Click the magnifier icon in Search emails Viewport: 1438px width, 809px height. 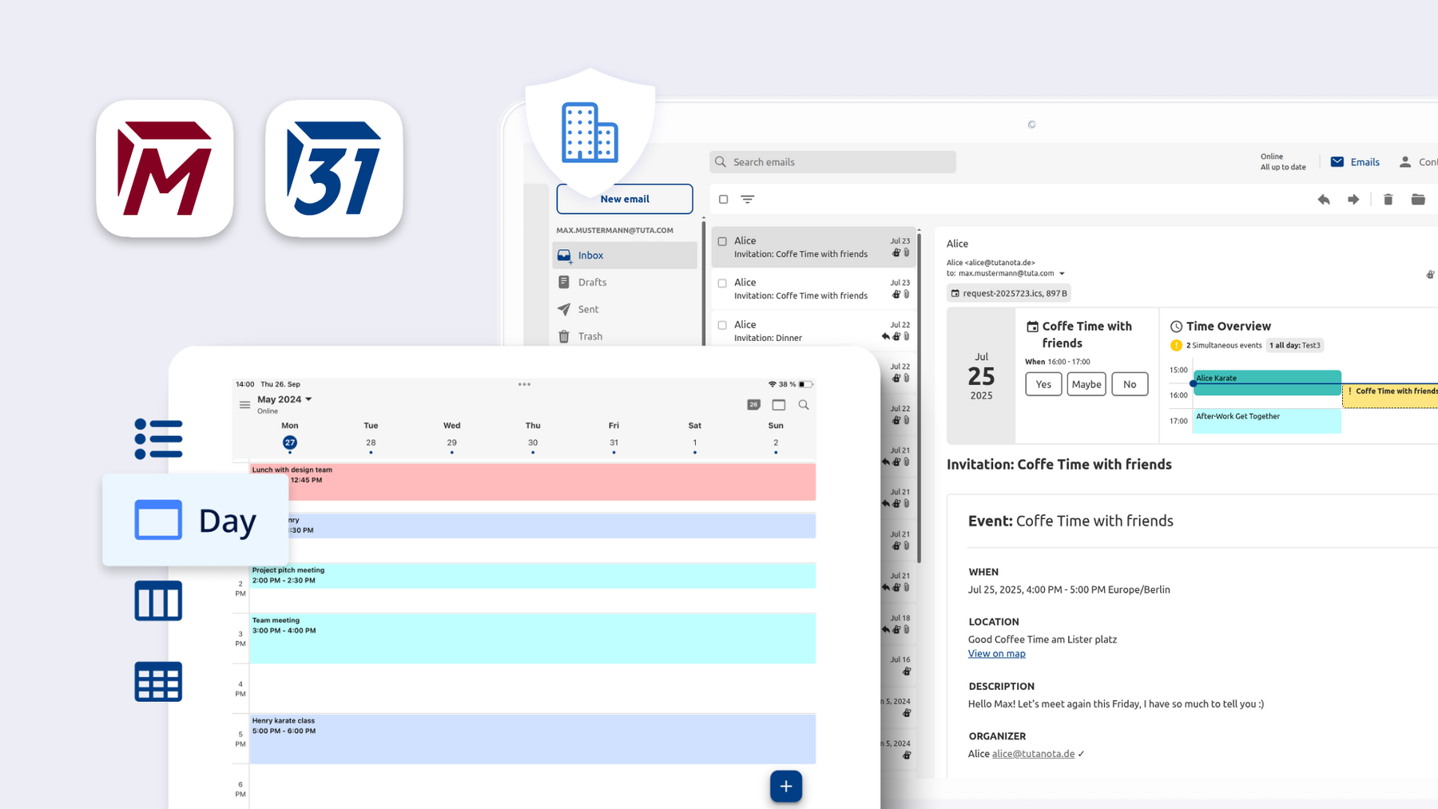pyautogui.click(x=721, y=162)
